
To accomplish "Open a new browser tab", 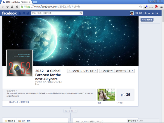I will click(x=35, y=2).
